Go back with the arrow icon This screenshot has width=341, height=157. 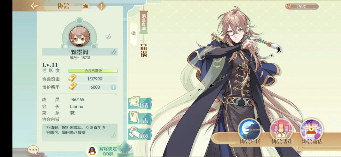coord(34,6)
